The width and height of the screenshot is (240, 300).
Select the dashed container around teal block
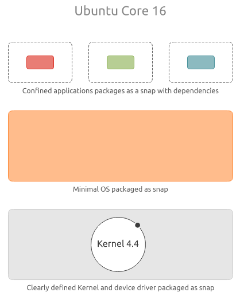pyautogui.click(x=201, y=62)
